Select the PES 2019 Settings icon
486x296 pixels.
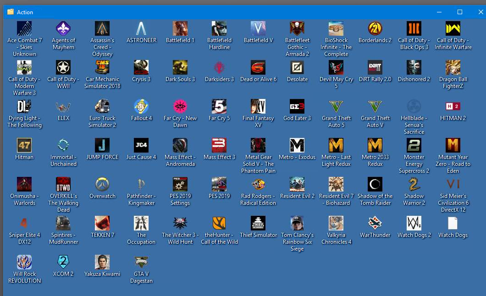click(180, 185)
